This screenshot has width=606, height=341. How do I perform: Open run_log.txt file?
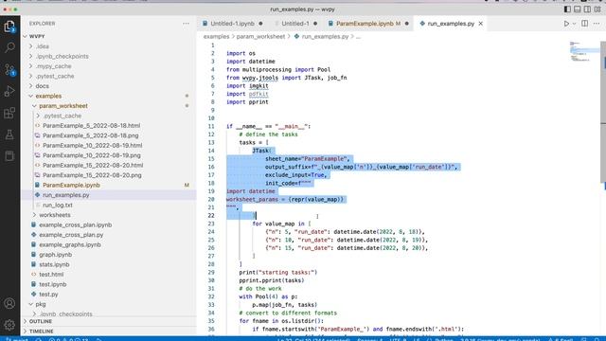(x=57, y=206)
